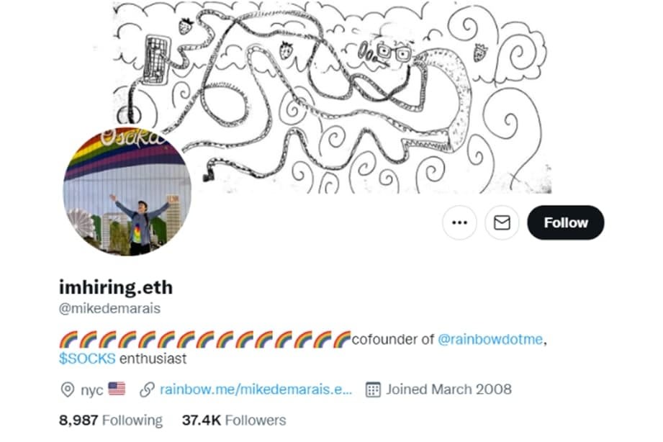Open the rainbow.me/mikedemarais profile link
This screenshot has height=442, width=663.
(256, 389)
